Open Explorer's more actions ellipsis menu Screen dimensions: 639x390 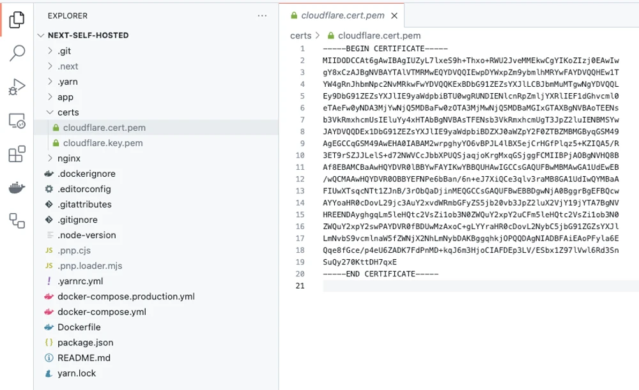[263, 15]
